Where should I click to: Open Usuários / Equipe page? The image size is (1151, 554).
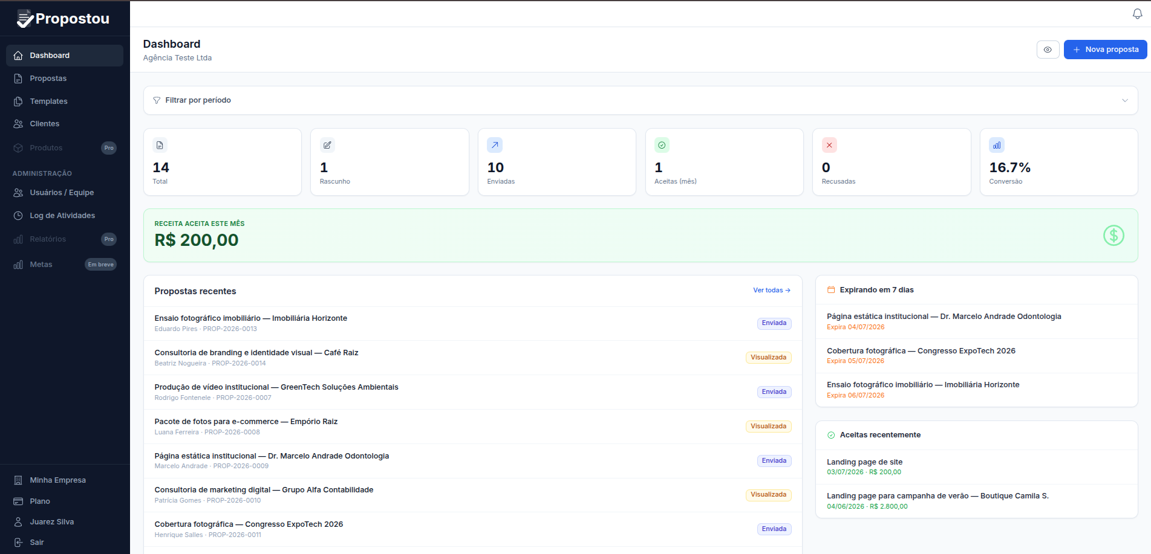click(x=65, y=193)
